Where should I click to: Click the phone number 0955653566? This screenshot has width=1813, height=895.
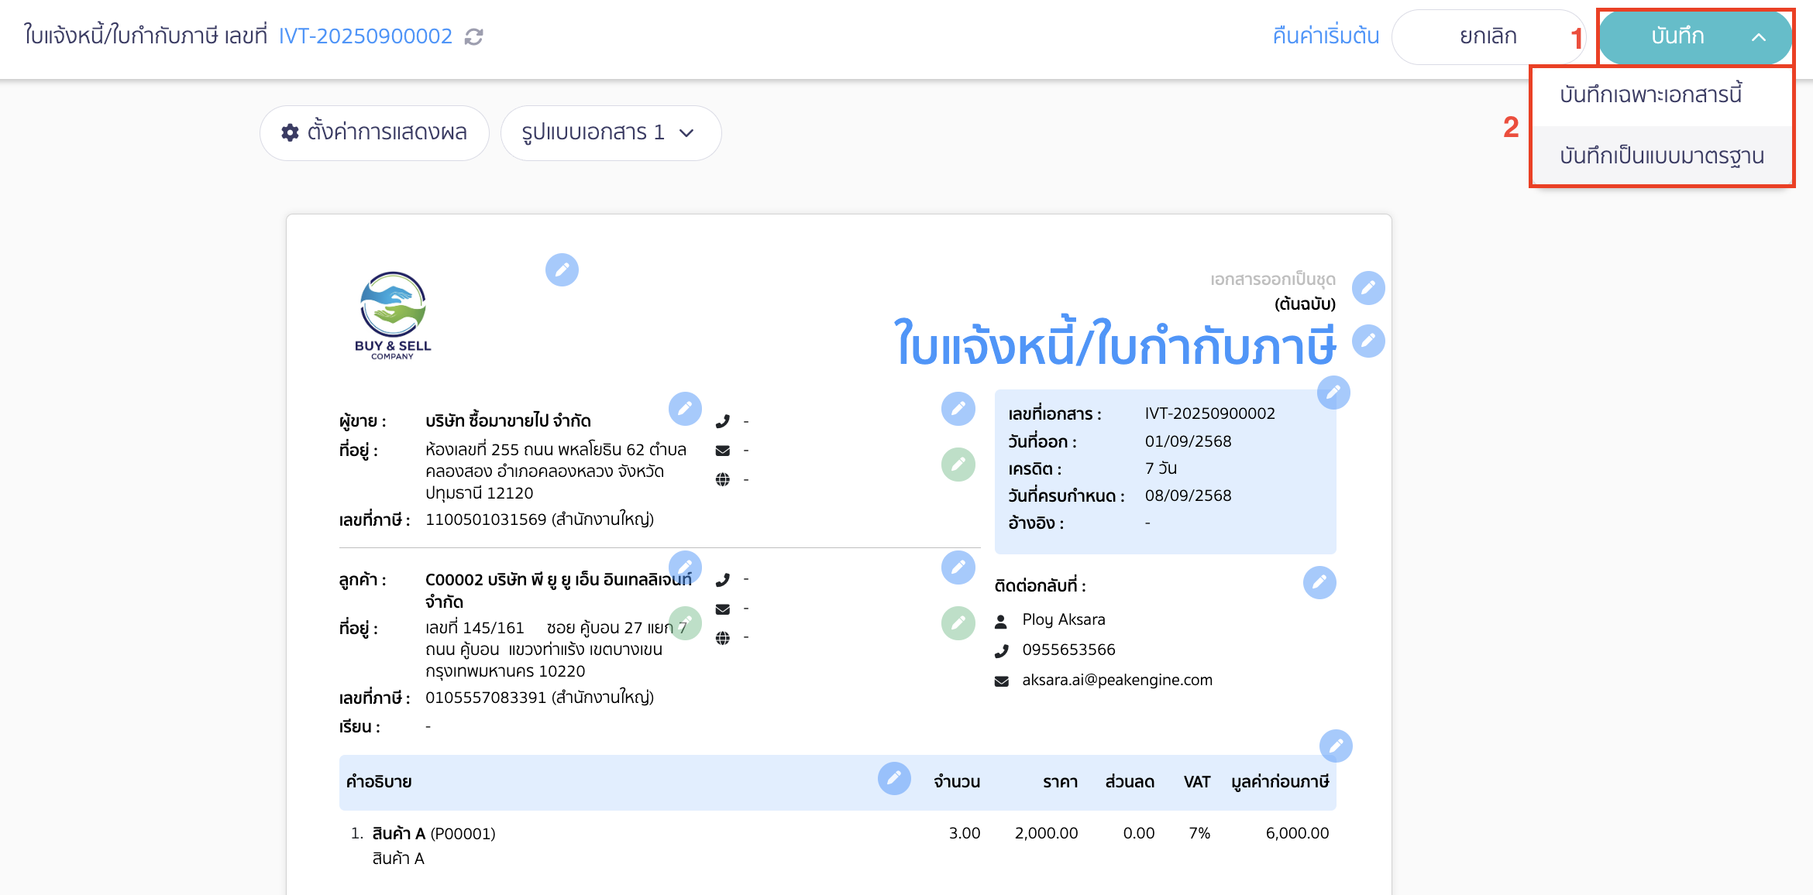coord(1068,650)
